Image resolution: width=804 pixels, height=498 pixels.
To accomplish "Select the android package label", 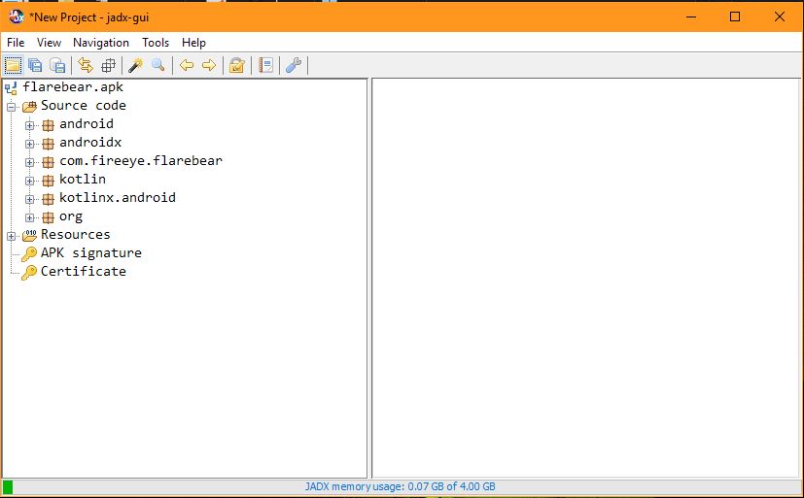I will click(x=87, y=124).
